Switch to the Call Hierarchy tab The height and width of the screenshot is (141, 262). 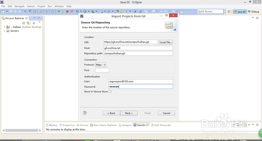point(161,125)
